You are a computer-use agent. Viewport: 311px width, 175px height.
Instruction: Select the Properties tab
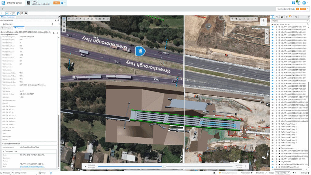point(19,28)
